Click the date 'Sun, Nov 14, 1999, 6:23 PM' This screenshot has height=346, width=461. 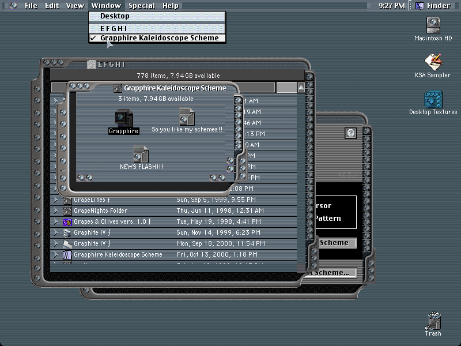218,232
